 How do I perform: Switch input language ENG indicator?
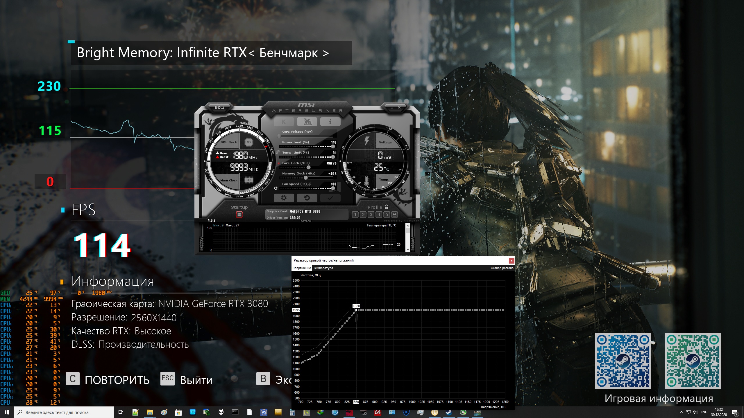704,412
